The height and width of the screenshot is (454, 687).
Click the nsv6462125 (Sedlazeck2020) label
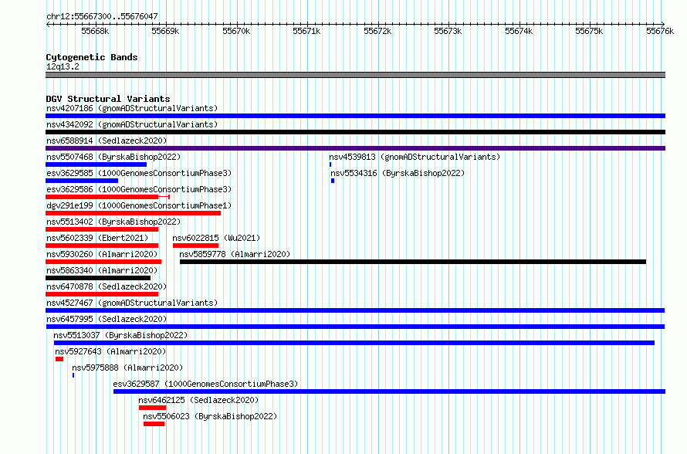tap(198, 400)
